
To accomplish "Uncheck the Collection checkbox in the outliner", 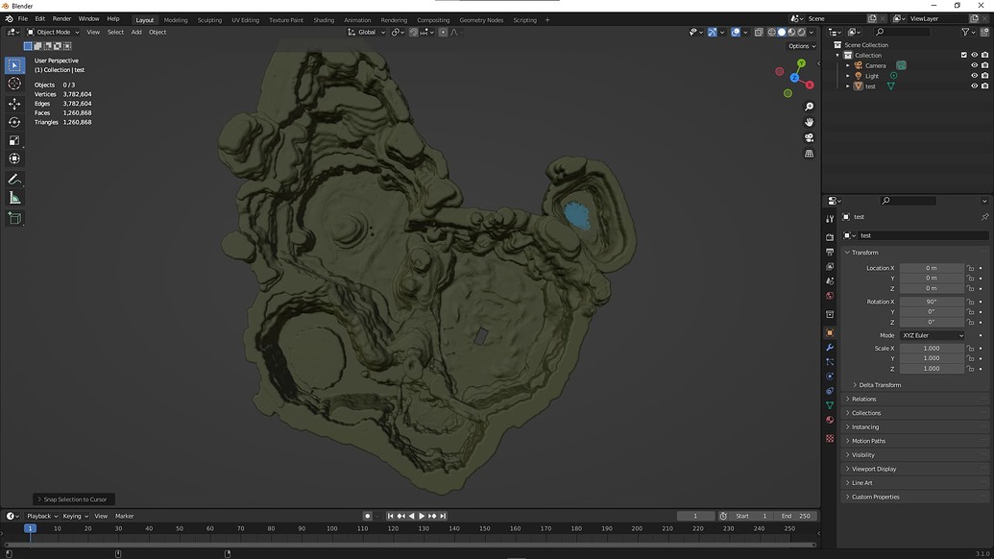I will (963, 55).
